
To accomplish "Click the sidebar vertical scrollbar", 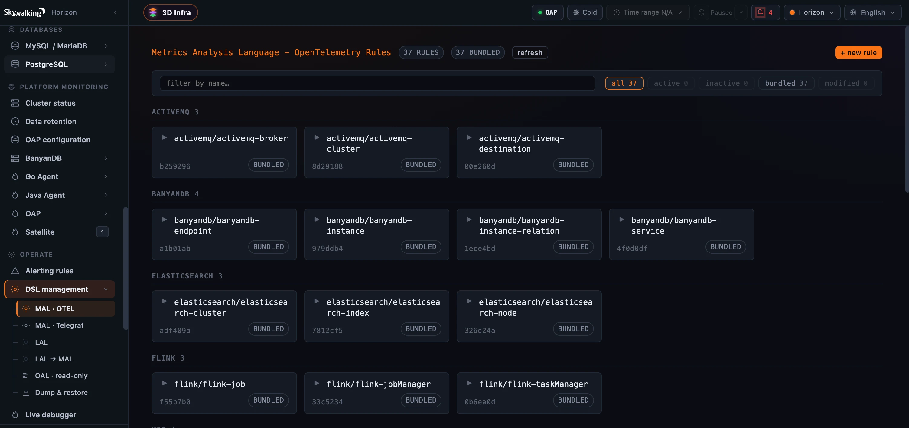I will coord(125,268).
